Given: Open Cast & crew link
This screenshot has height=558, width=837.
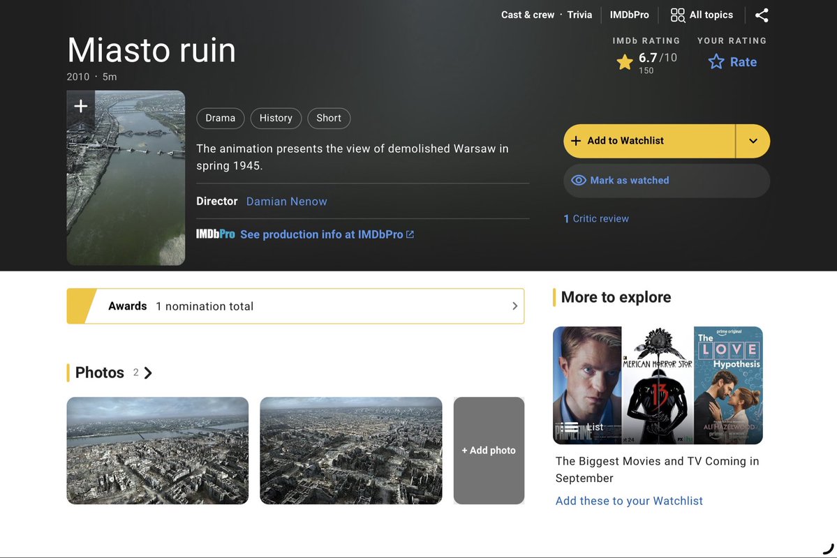Looking at the screenshot, I should pyautogui.click(x=527, y=15).
